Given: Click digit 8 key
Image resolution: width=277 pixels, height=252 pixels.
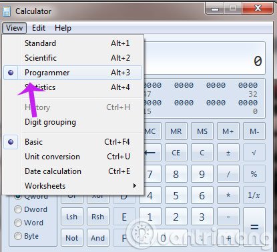Looking at the screenshot, I should pos(176,174).
